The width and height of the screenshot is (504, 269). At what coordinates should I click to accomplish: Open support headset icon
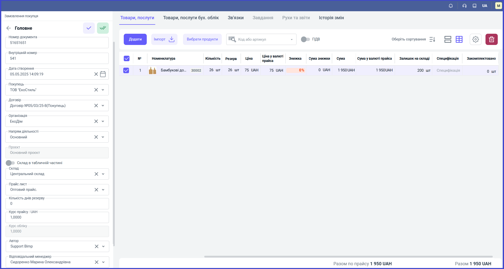(x=464, y=6)
